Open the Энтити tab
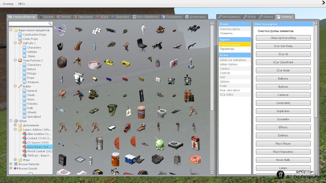The image size is (326, 183). (x=64, y=17)
